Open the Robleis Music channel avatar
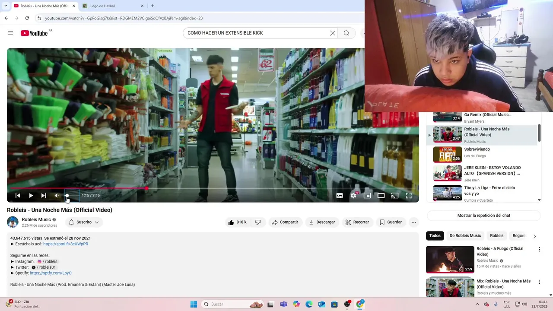Screen dimensions: 553x311 click(x=13, y=222)
